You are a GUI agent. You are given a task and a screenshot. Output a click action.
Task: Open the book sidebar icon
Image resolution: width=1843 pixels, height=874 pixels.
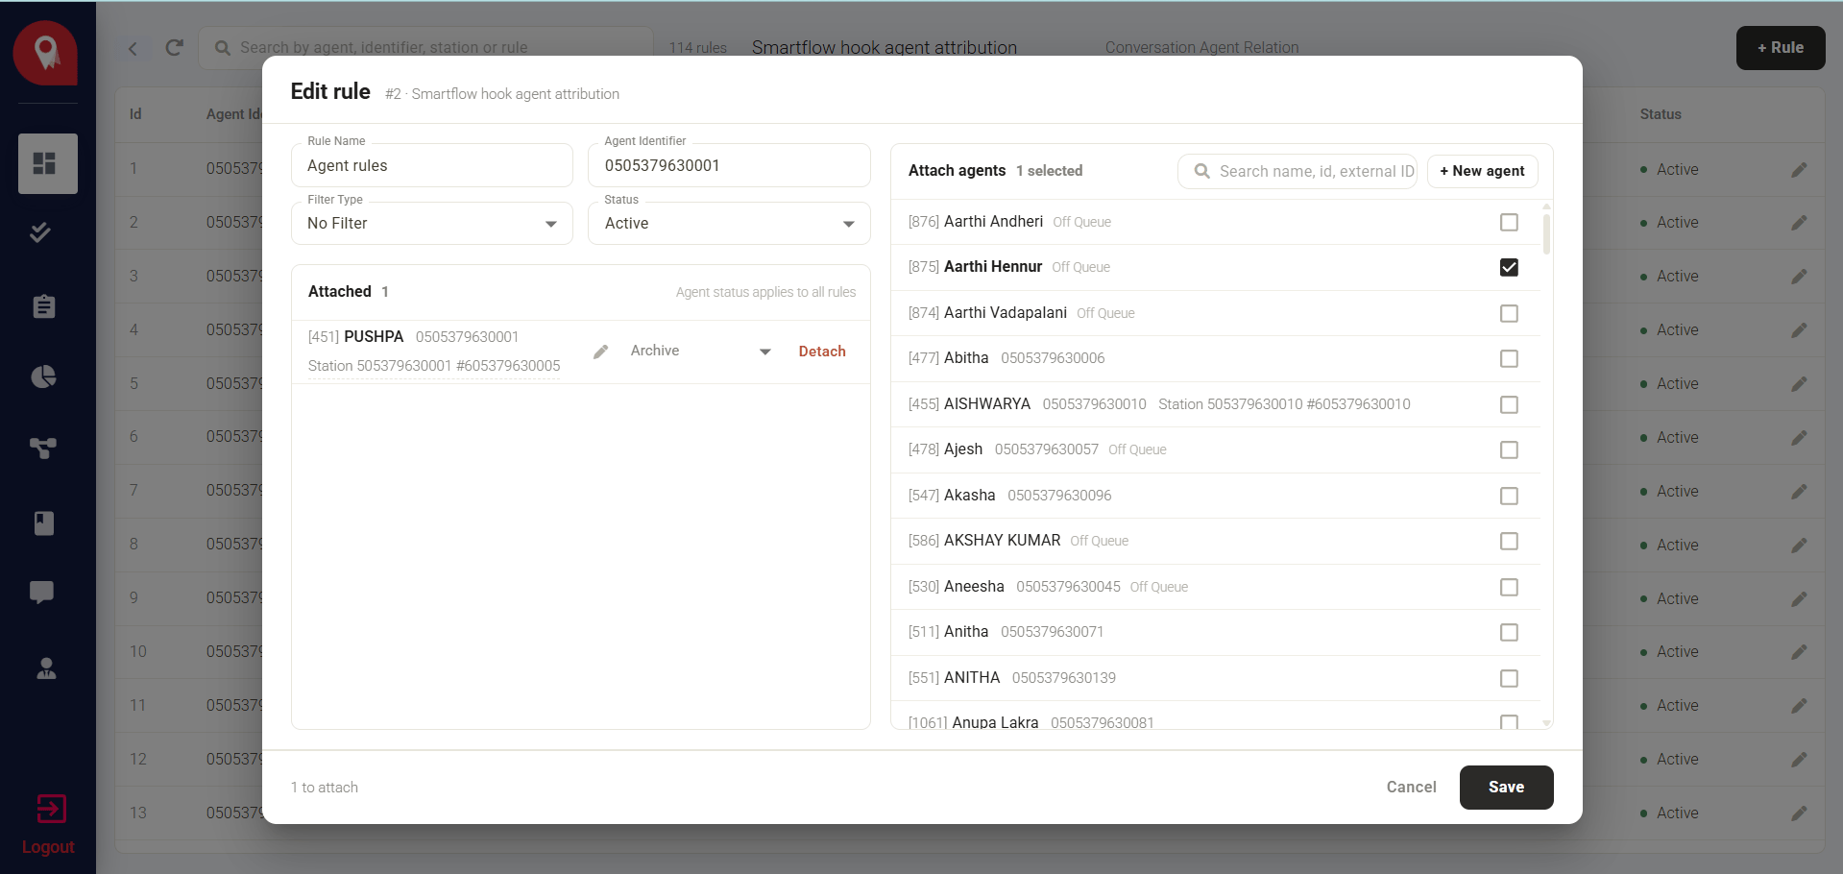tap(44, 522)
